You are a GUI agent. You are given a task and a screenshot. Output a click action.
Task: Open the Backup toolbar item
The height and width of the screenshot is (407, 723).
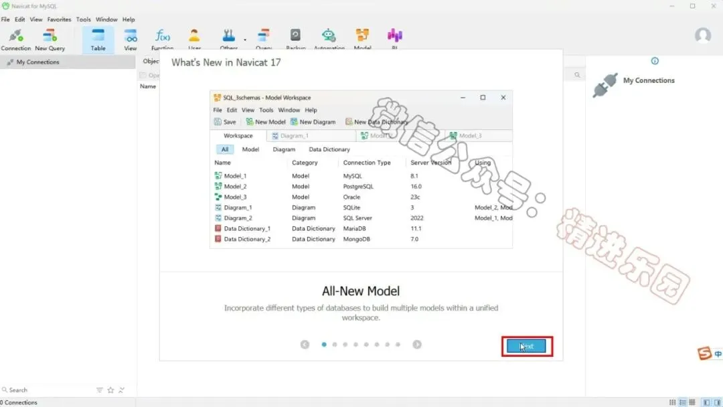pyautogui.click(x=296, y=39)
